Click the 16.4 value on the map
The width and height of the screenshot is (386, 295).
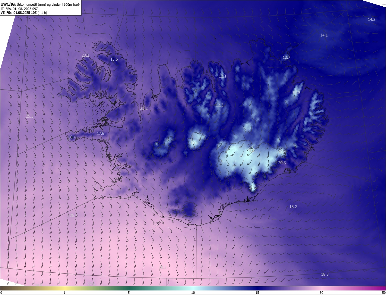tap(72, 137)
